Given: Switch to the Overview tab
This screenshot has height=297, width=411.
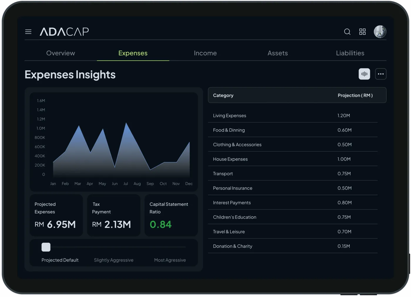Looking at the screenshot, I should pyautogui.click(x=61, y=53).
